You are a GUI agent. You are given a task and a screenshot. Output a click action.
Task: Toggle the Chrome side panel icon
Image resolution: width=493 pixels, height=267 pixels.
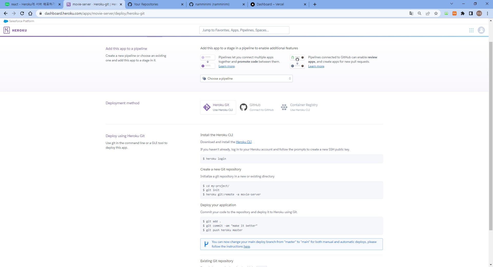[x=471, y=13]
